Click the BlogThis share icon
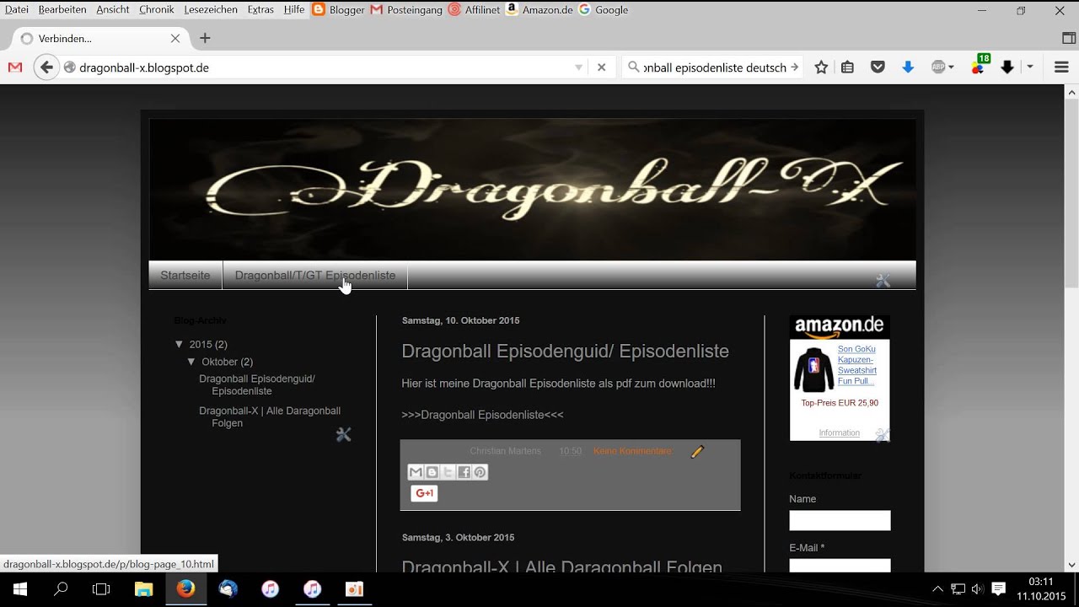 tap(432, 472)
